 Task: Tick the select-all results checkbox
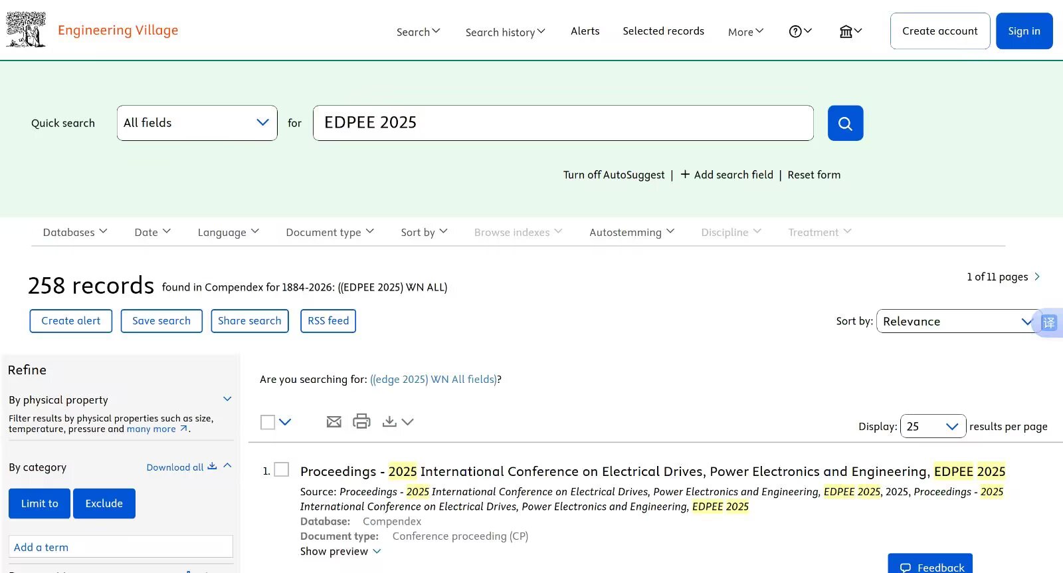point(268,422)
